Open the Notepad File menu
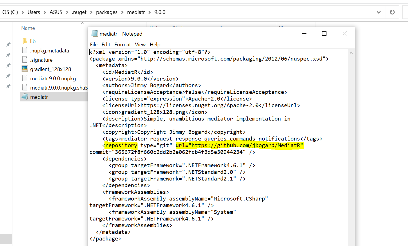This screenshot has height=246, width=408. [x=94, y=45]
